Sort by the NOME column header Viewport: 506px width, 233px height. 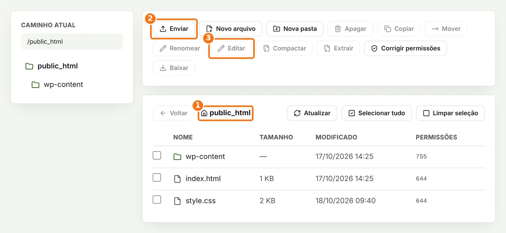183,137
